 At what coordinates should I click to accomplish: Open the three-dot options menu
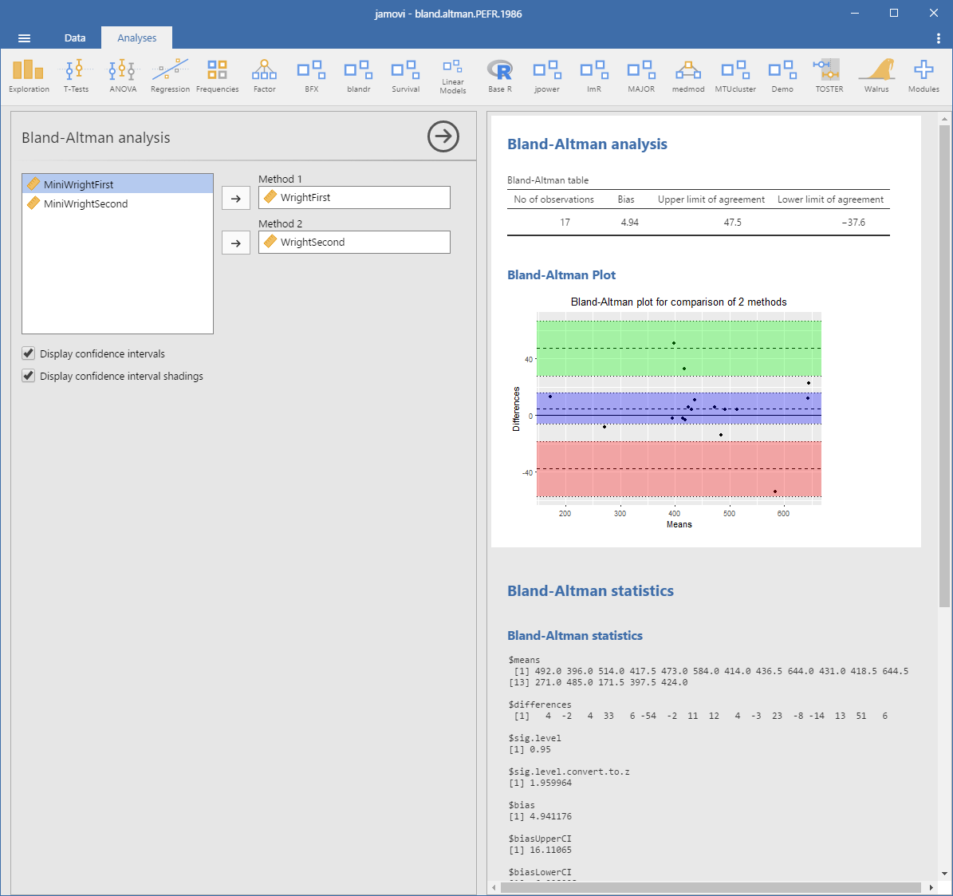(x=939, y=38)
